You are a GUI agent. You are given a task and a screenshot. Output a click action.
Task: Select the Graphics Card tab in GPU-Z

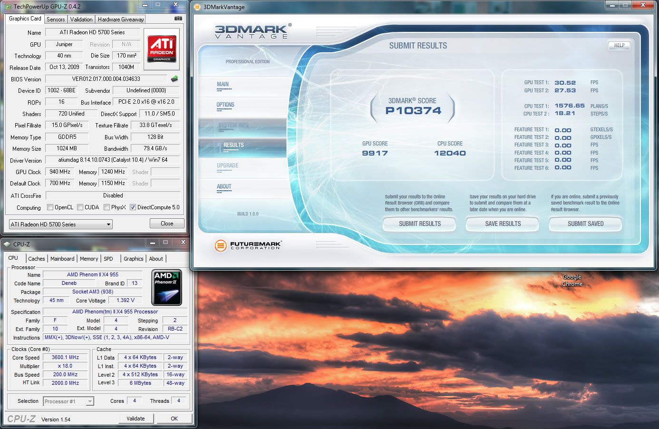25,19
